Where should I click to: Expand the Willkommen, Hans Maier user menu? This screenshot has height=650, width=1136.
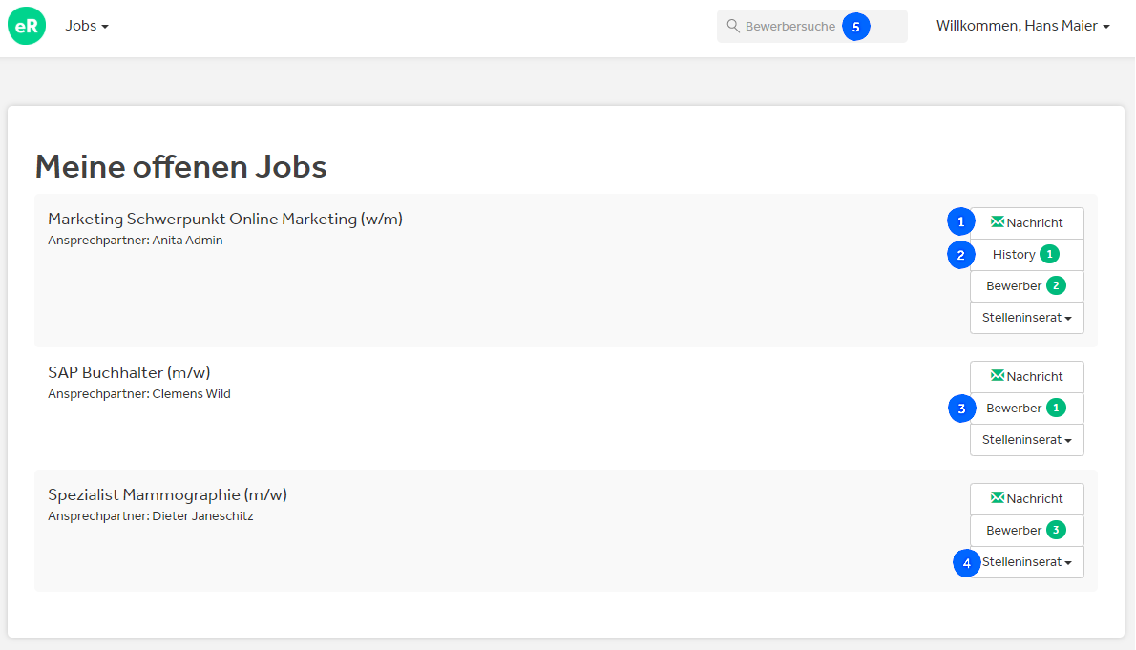(1022, 26)
